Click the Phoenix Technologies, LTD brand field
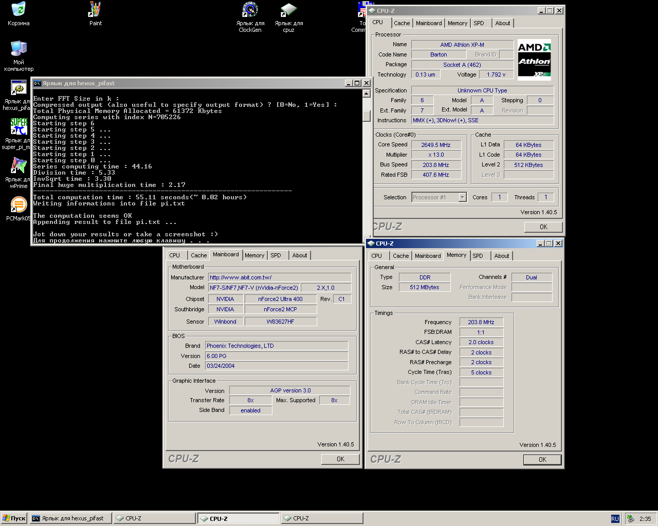This screenshot has height=526, width=658. coord(277,346)
